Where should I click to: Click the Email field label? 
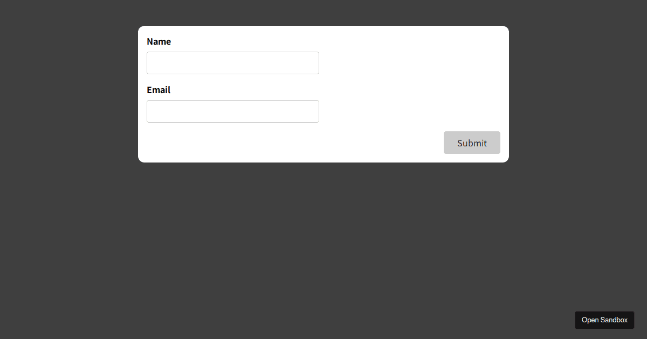158,90
